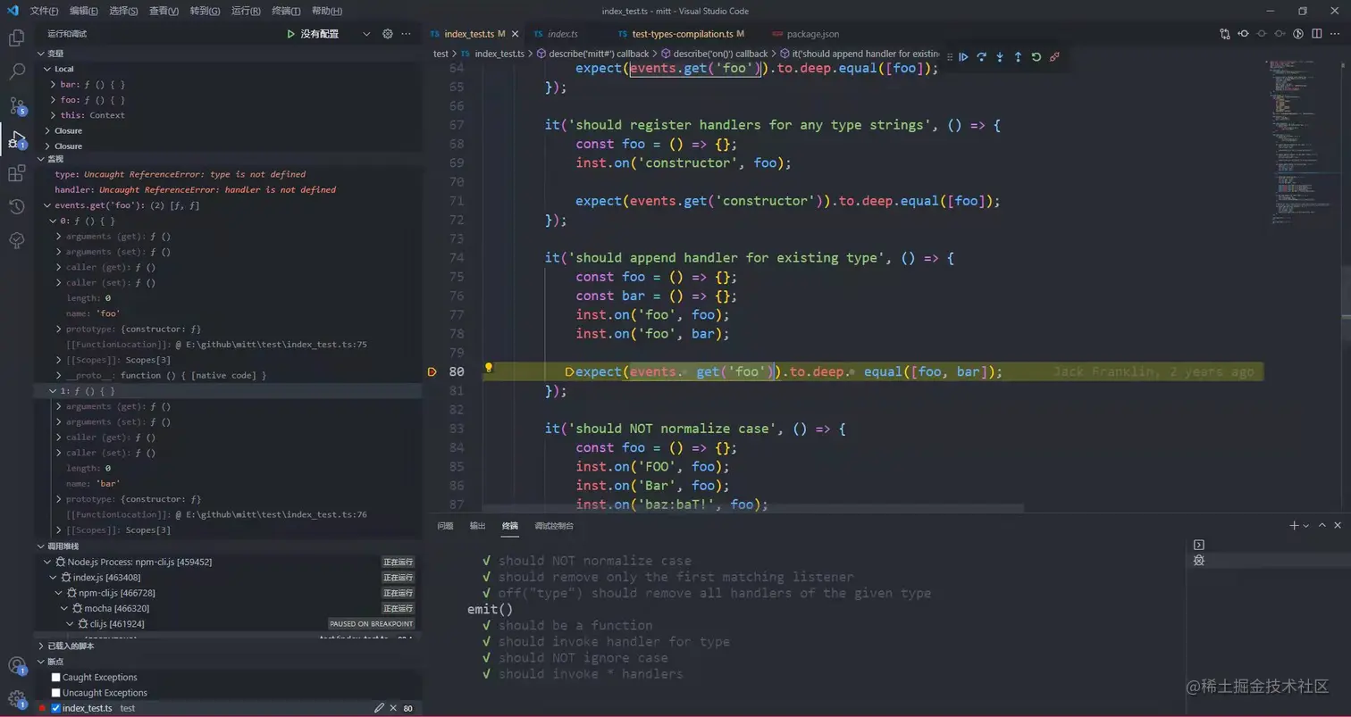Enable the Uncaught Exceptions breakpoint checkbox
This screenshot has width=1351, height=717.
point(56,693)
